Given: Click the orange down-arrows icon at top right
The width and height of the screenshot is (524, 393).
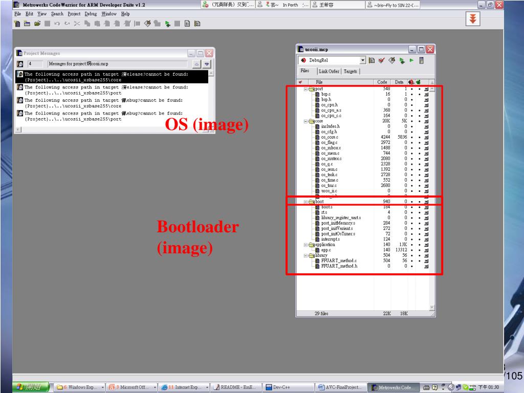Looking at the screenshot, I should tap(473, 19).
